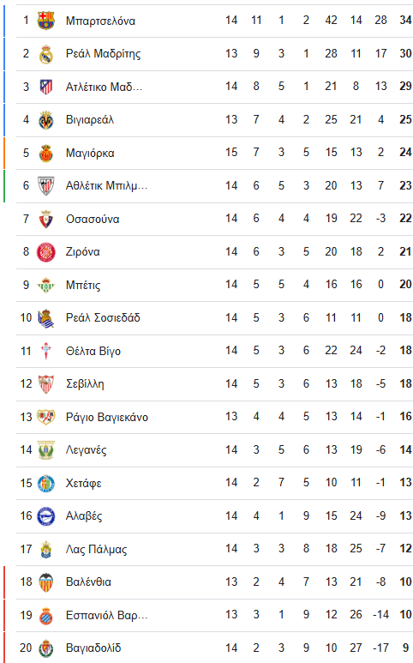Open the Athletic Bilbao crest icon
The width and height of the screenshot is (413, 663).
pyautogui.click(x=46, y=186)
